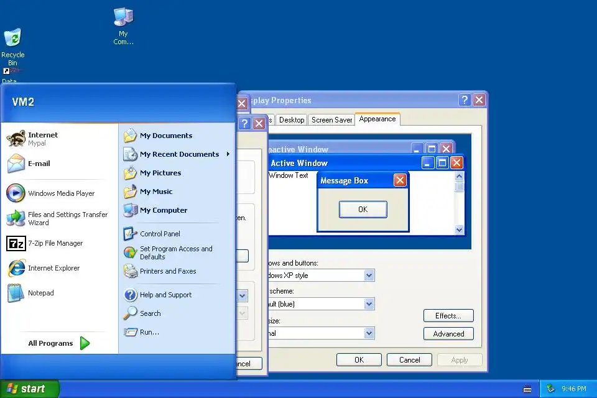Click the Message Box preview title
Image resolution: width=597 pixels, height=398 pixels.
tap(344, 180)
